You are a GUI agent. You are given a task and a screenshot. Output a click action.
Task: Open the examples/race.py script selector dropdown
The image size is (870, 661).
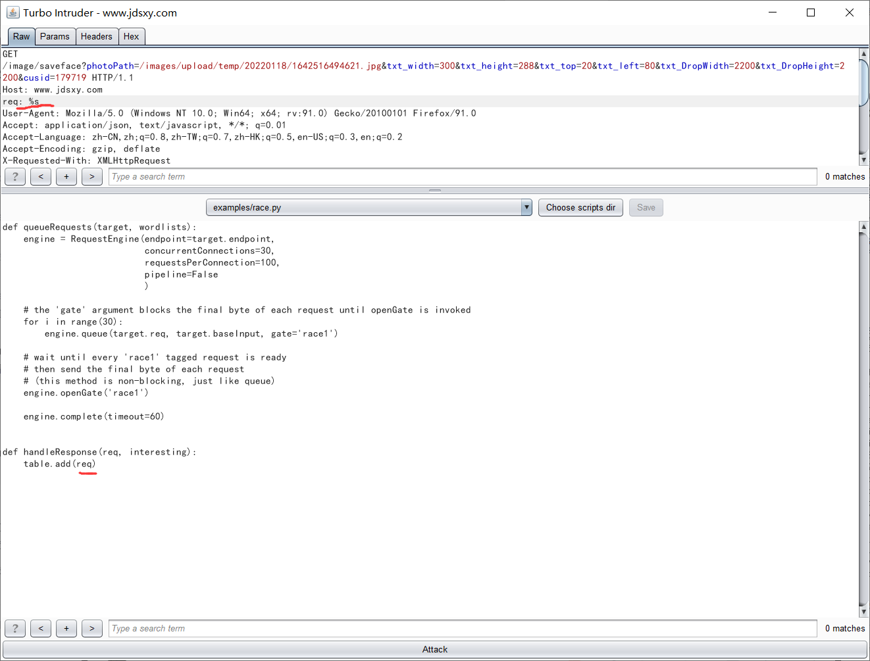(526, 207)
